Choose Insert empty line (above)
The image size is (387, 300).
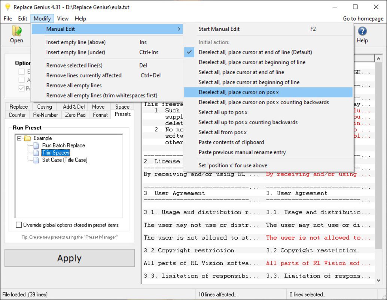tap(107, 42)
